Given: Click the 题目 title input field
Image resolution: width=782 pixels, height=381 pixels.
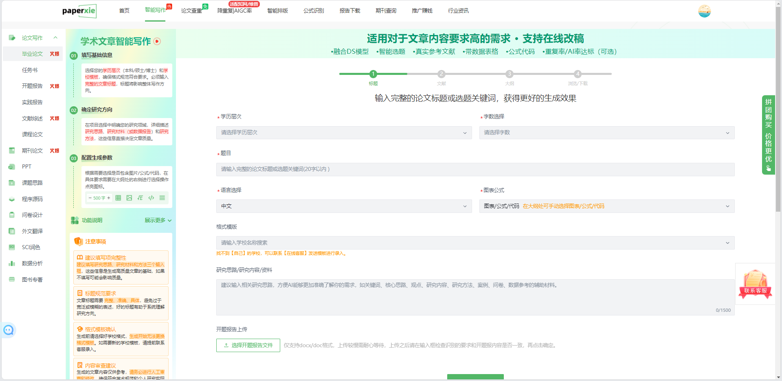Looking at the screenshot, I should [475, 169].
